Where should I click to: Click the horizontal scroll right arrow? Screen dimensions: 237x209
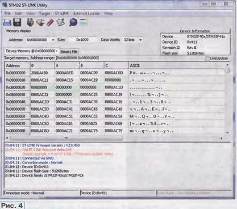(x=221, y=138)
